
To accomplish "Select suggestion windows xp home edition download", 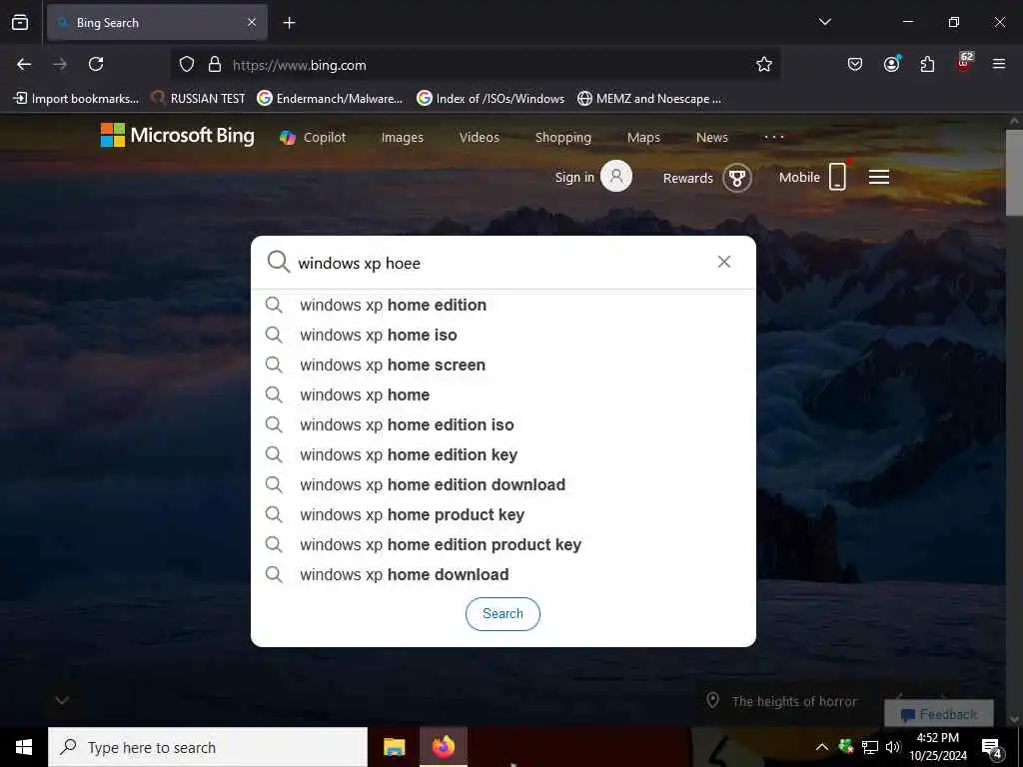I will point(504,484).
